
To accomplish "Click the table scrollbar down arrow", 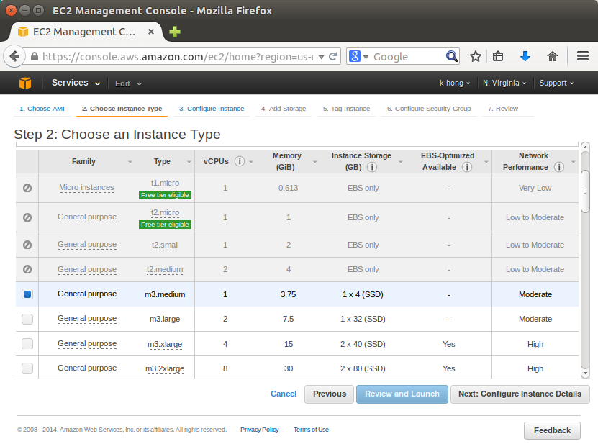I will tap(585, 373).
